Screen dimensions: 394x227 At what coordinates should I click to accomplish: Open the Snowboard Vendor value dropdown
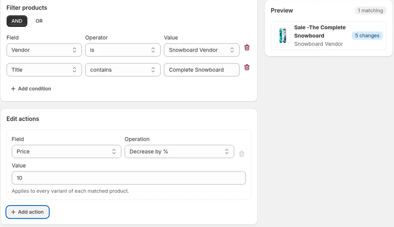coord(202,50)
